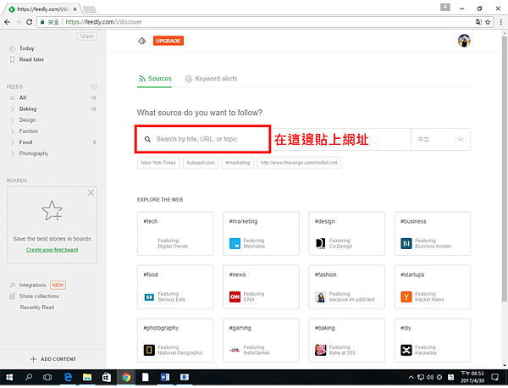Open Windows Start menu
The image size is (508, 388).
pos(9,377)
